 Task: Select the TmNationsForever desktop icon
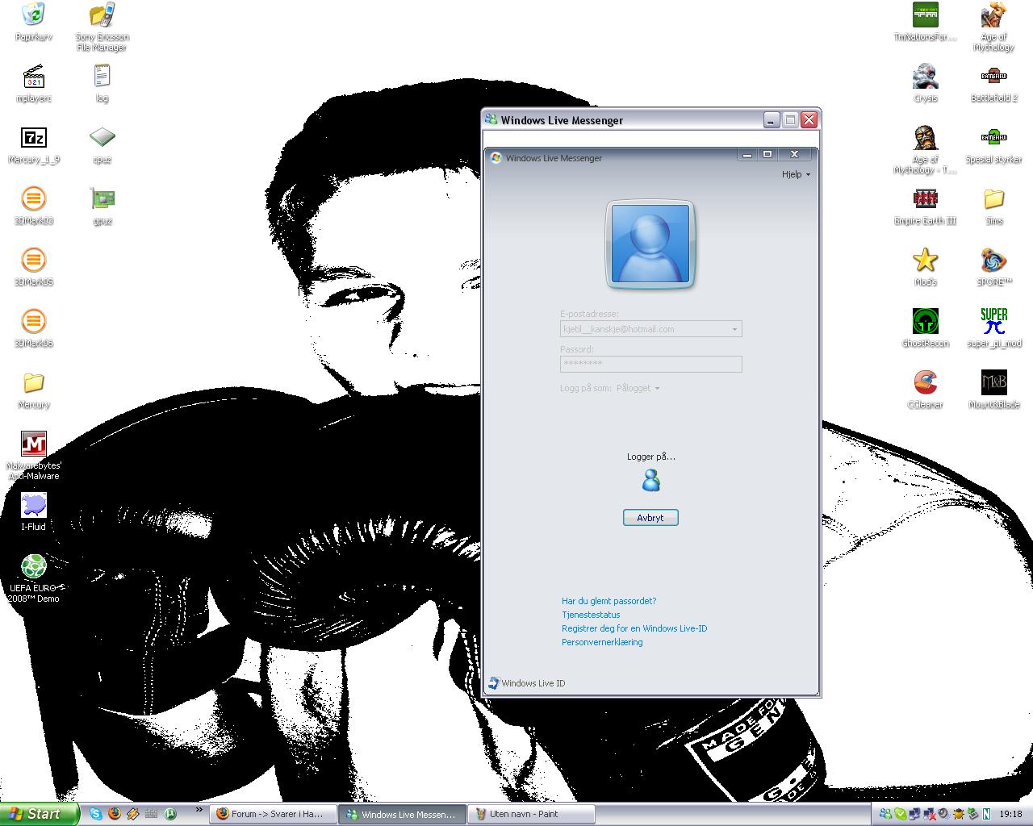[926, 22]
